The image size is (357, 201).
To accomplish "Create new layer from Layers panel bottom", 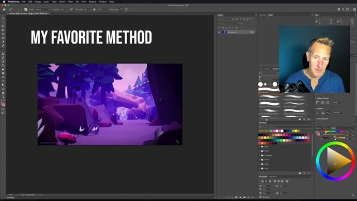I will (x=248, y=197).
